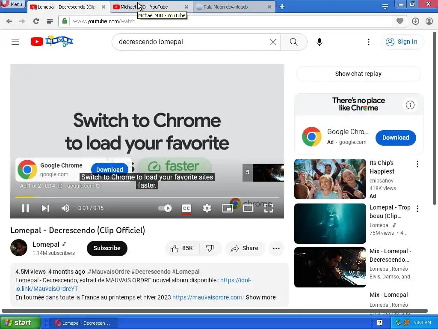Click the Download button in the video ad overlay
Image resolution: width=438 pixels, height=329 pixels.
pos(109,170)
